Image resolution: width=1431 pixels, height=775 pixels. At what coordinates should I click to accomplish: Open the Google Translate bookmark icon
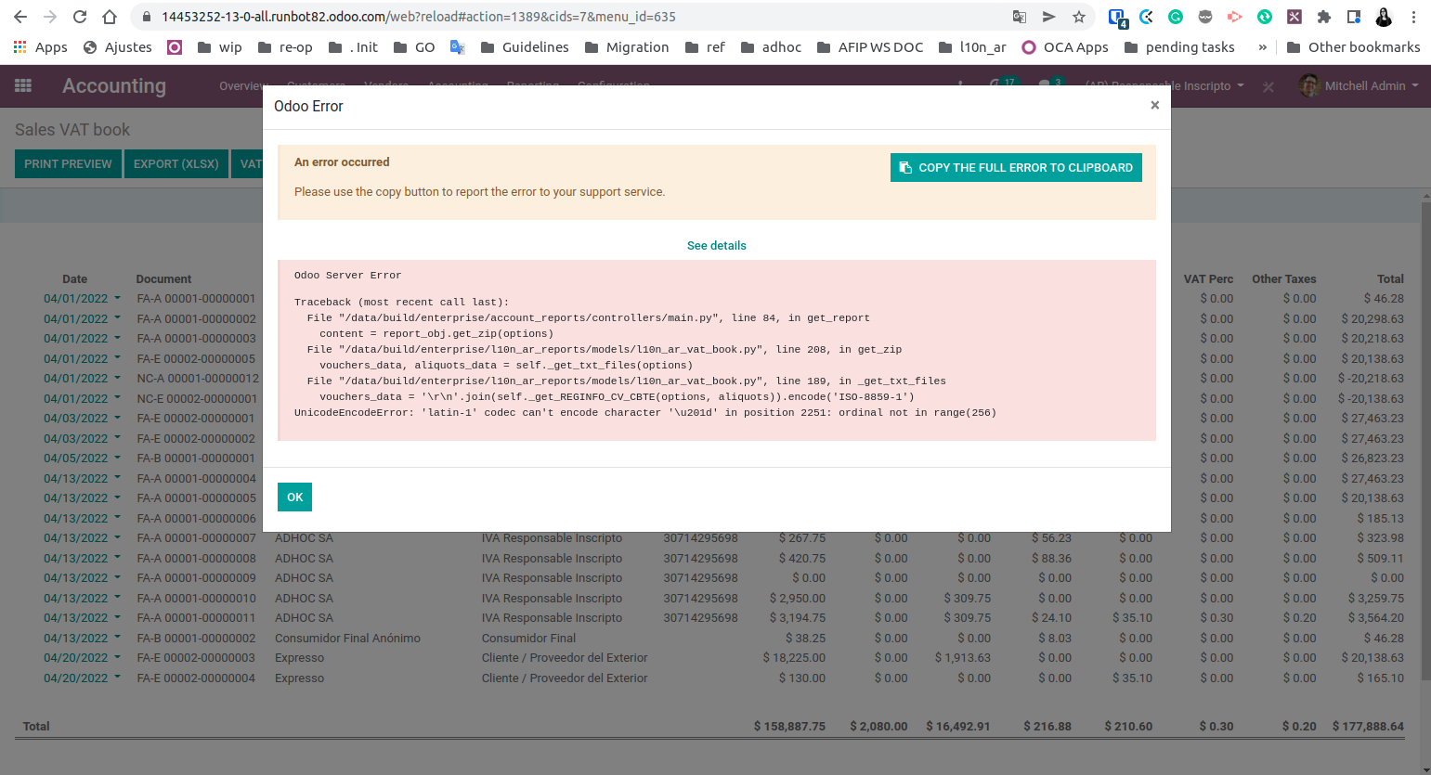(x=457, y=47)
